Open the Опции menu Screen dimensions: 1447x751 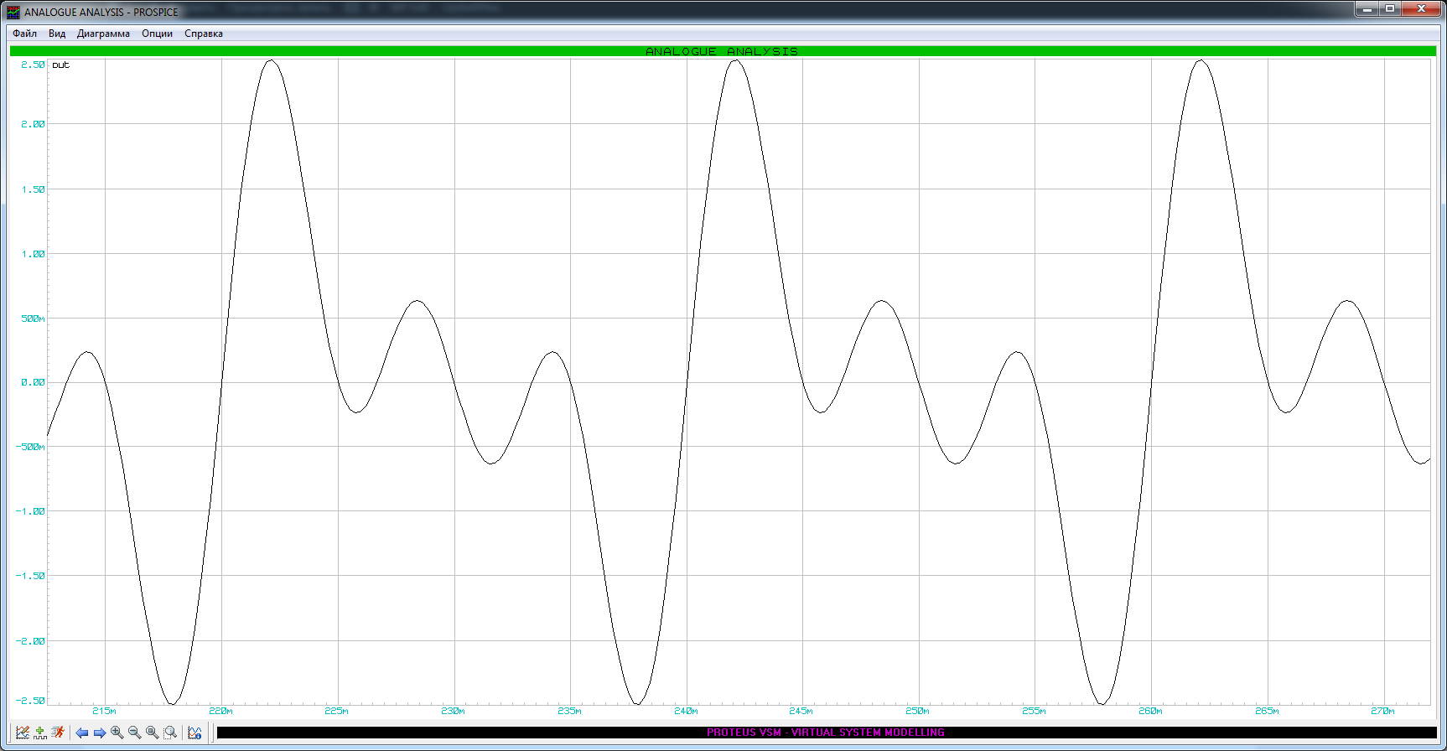[x=157, y=34]
